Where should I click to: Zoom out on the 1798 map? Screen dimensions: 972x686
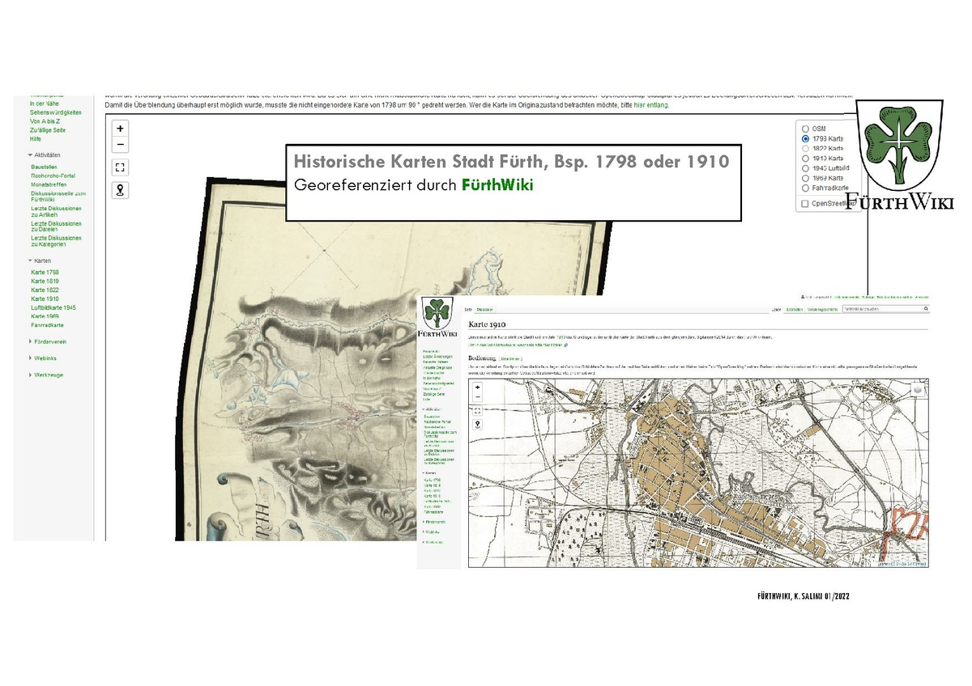121,145
